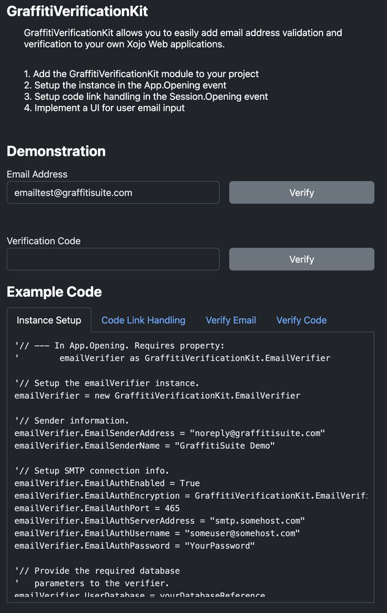
Task: Click the Email Address label
Action: (37, 174)
